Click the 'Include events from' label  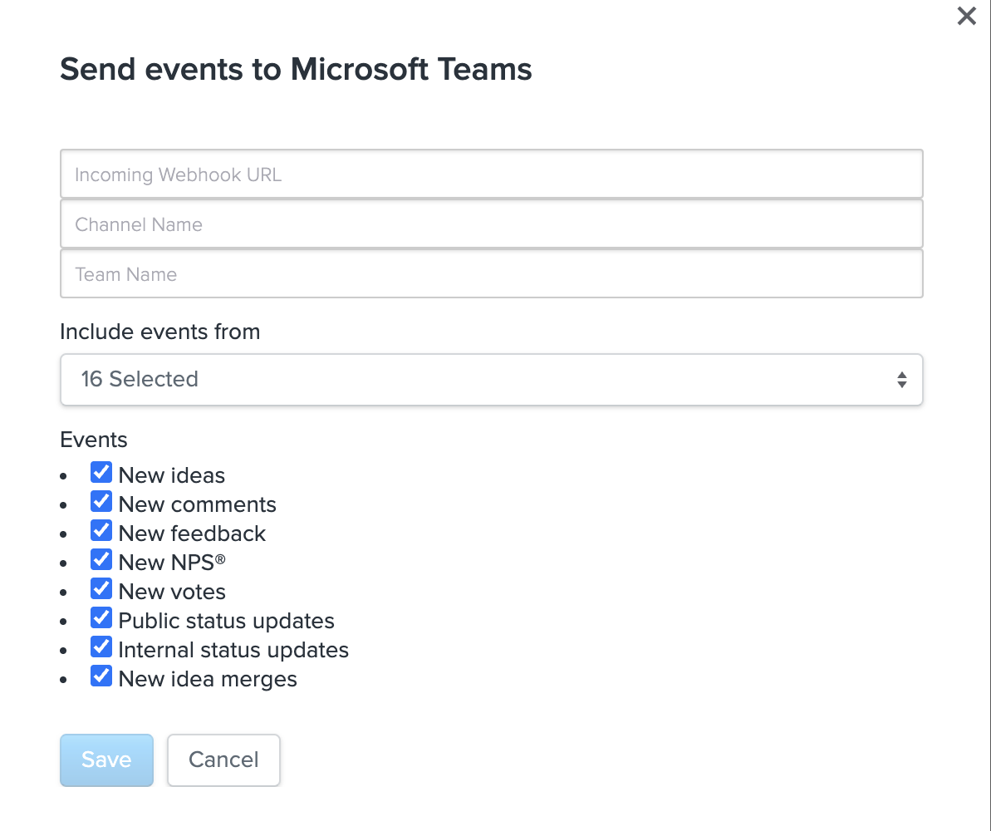(159, 332)
